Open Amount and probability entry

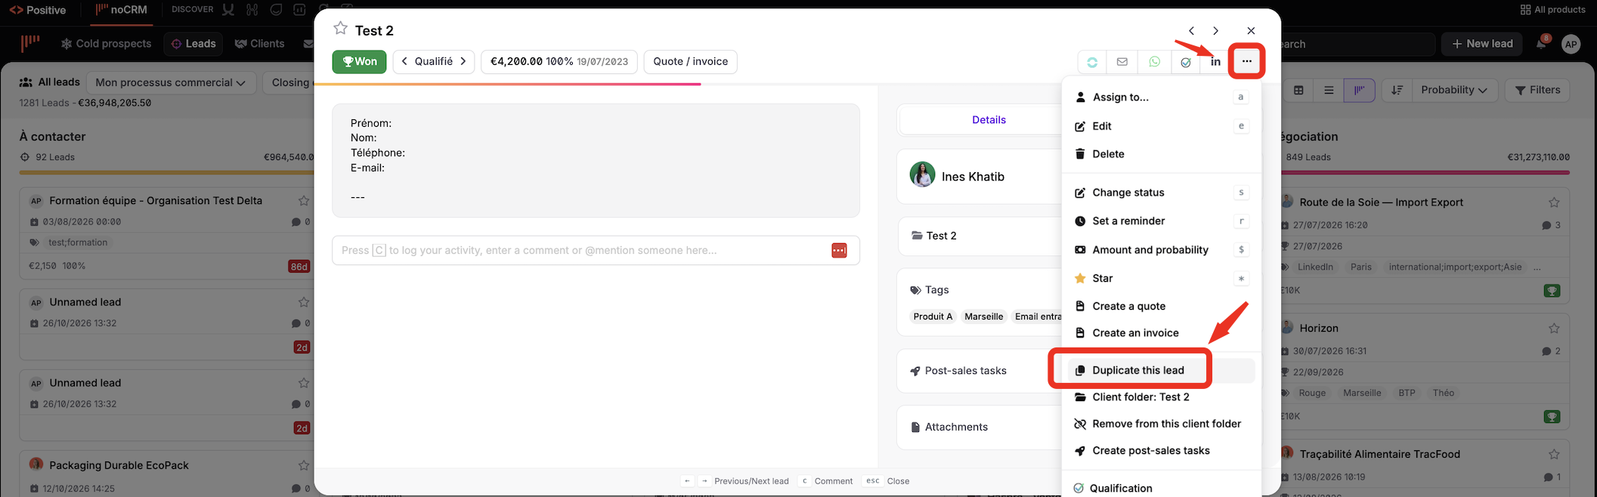(1161, 250)
